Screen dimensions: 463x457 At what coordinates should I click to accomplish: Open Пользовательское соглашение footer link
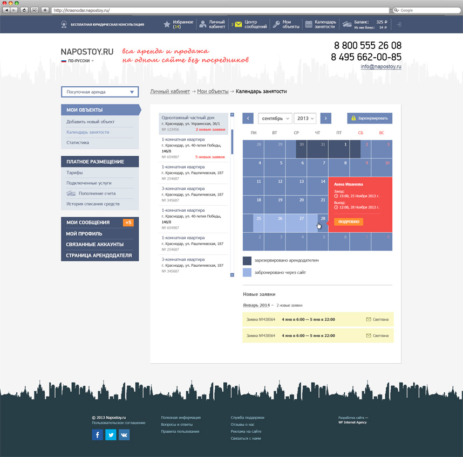pyautogui.click(x=119, y=423)
